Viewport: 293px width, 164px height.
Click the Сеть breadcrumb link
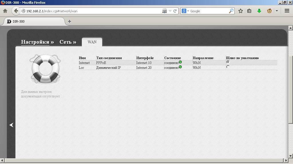point(66,42)
